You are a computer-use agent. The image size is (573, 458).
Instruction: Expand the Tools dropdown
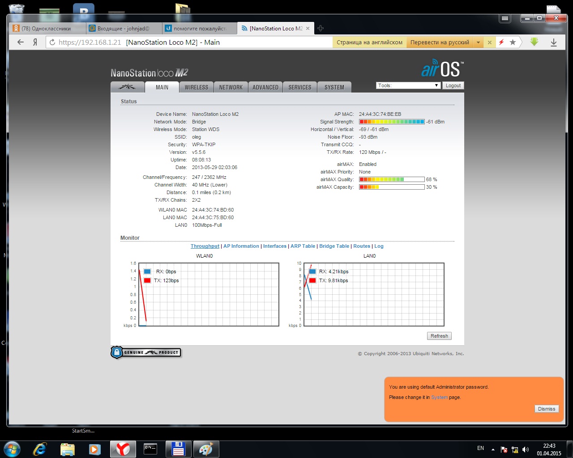408,85
